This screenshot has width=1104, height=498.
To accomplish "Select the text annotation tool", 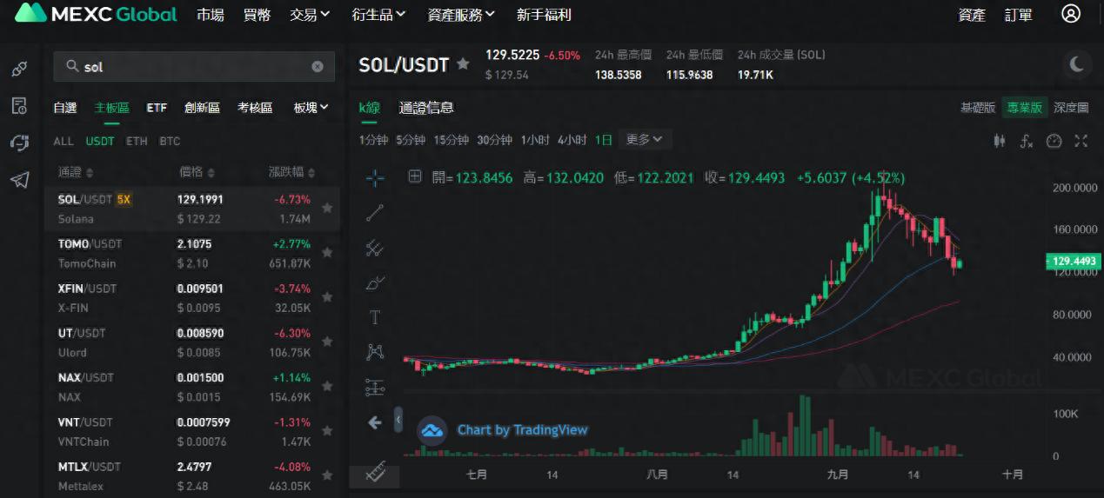I will click(375, 317).
